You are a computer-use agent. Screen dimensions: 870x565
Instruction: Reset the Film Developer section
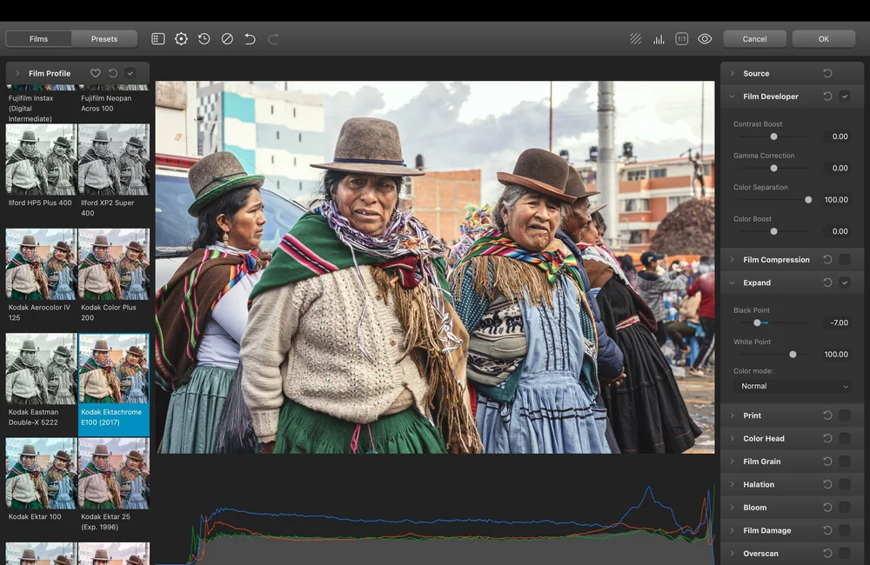[827, 96]
